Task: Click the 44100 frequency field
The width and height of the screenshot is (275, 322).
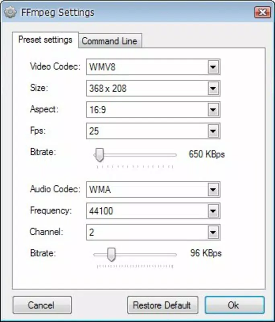Action: (153, 211)
